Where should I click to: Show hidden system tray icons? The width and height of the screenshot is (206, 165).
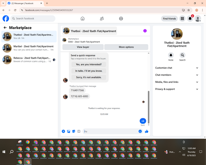point(180,152)
